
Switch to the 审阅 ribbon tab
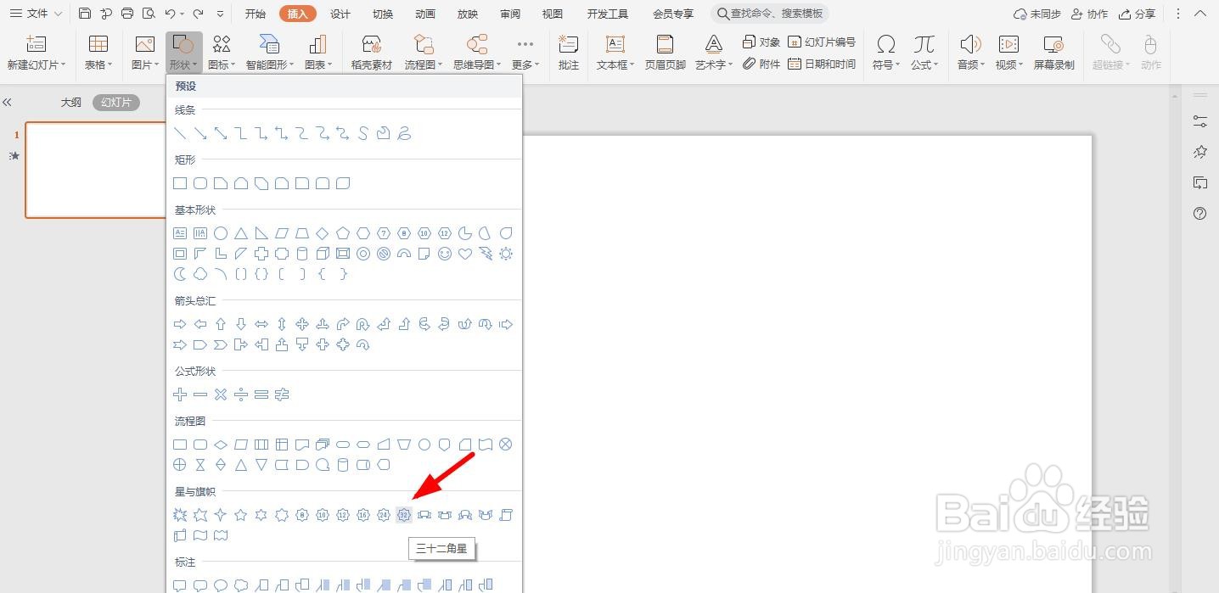click(510, 14)
